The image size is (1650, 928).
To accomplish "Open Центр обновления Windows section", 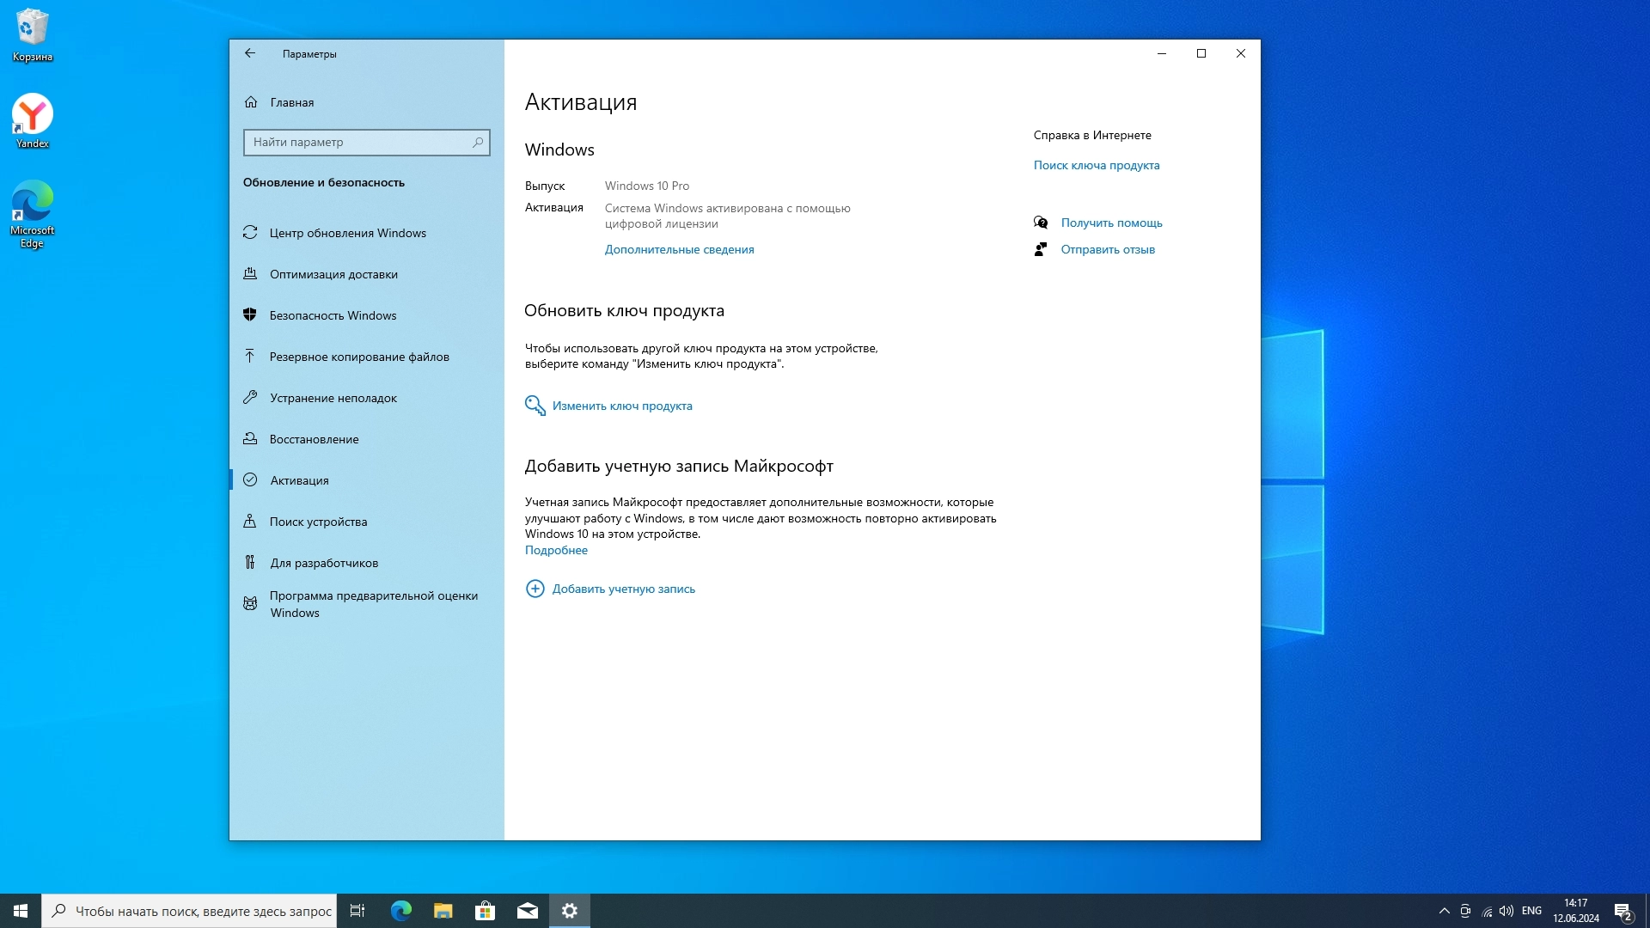I will 347,233.
